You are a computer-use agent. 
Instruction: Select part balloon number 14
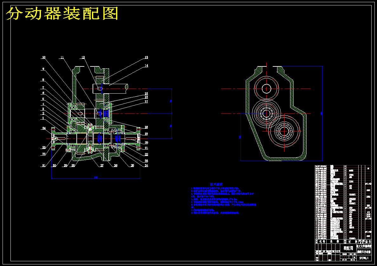click(x=146, y=65)
